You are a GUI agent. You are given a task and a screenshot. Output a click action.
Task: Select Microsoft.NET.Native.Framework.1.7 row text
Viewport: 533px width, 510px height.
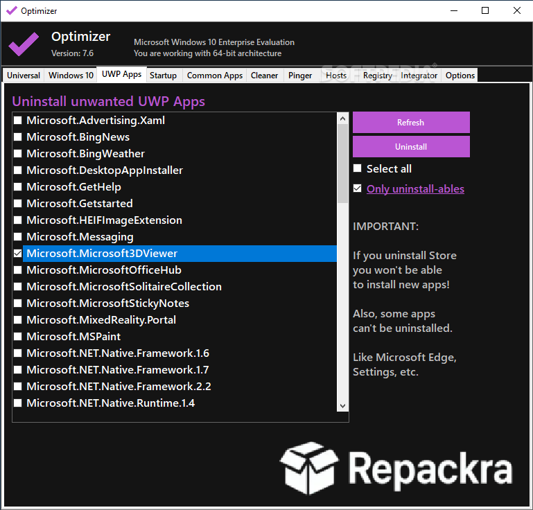click(x=118, y=369)
